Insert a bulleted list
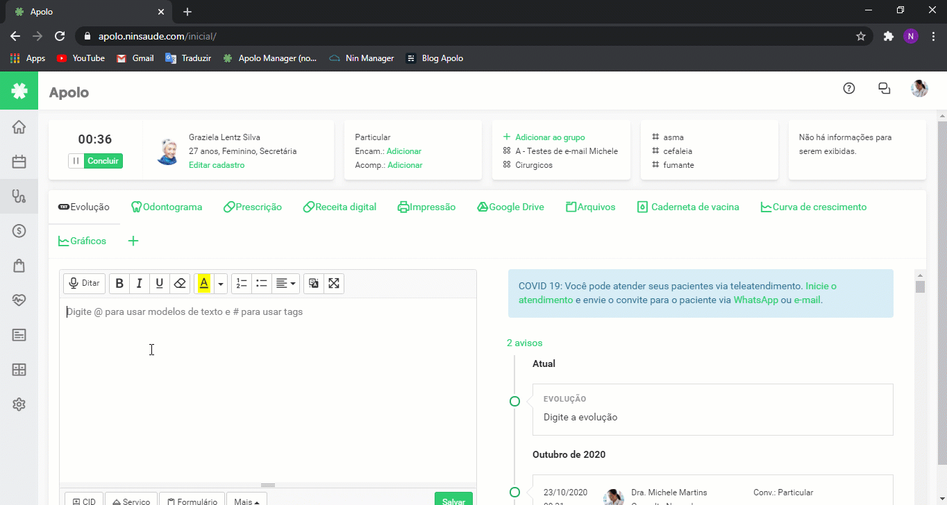 [x=262, y=283]
